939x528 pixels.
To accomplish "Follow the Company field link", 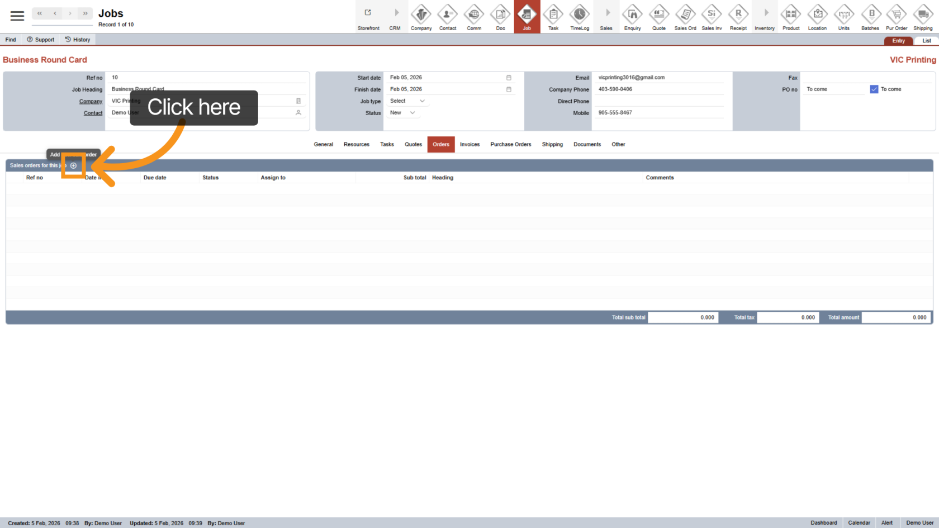I will coord(91,102).
